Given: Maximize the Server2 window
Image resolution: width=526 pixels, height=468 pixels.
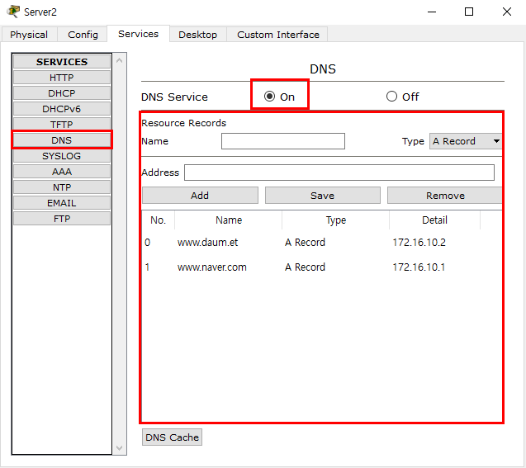Looking at the screenshot, I should (x=469, y=12).
